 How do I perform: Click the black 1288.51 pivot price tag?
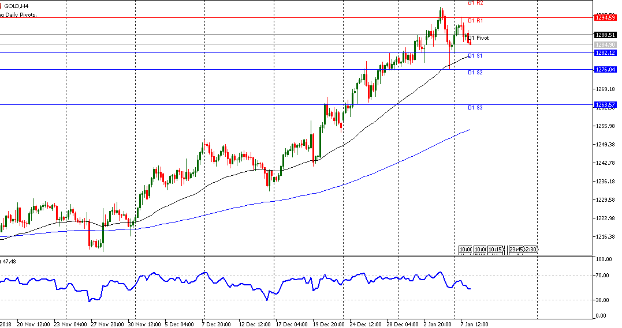point(604,35)
